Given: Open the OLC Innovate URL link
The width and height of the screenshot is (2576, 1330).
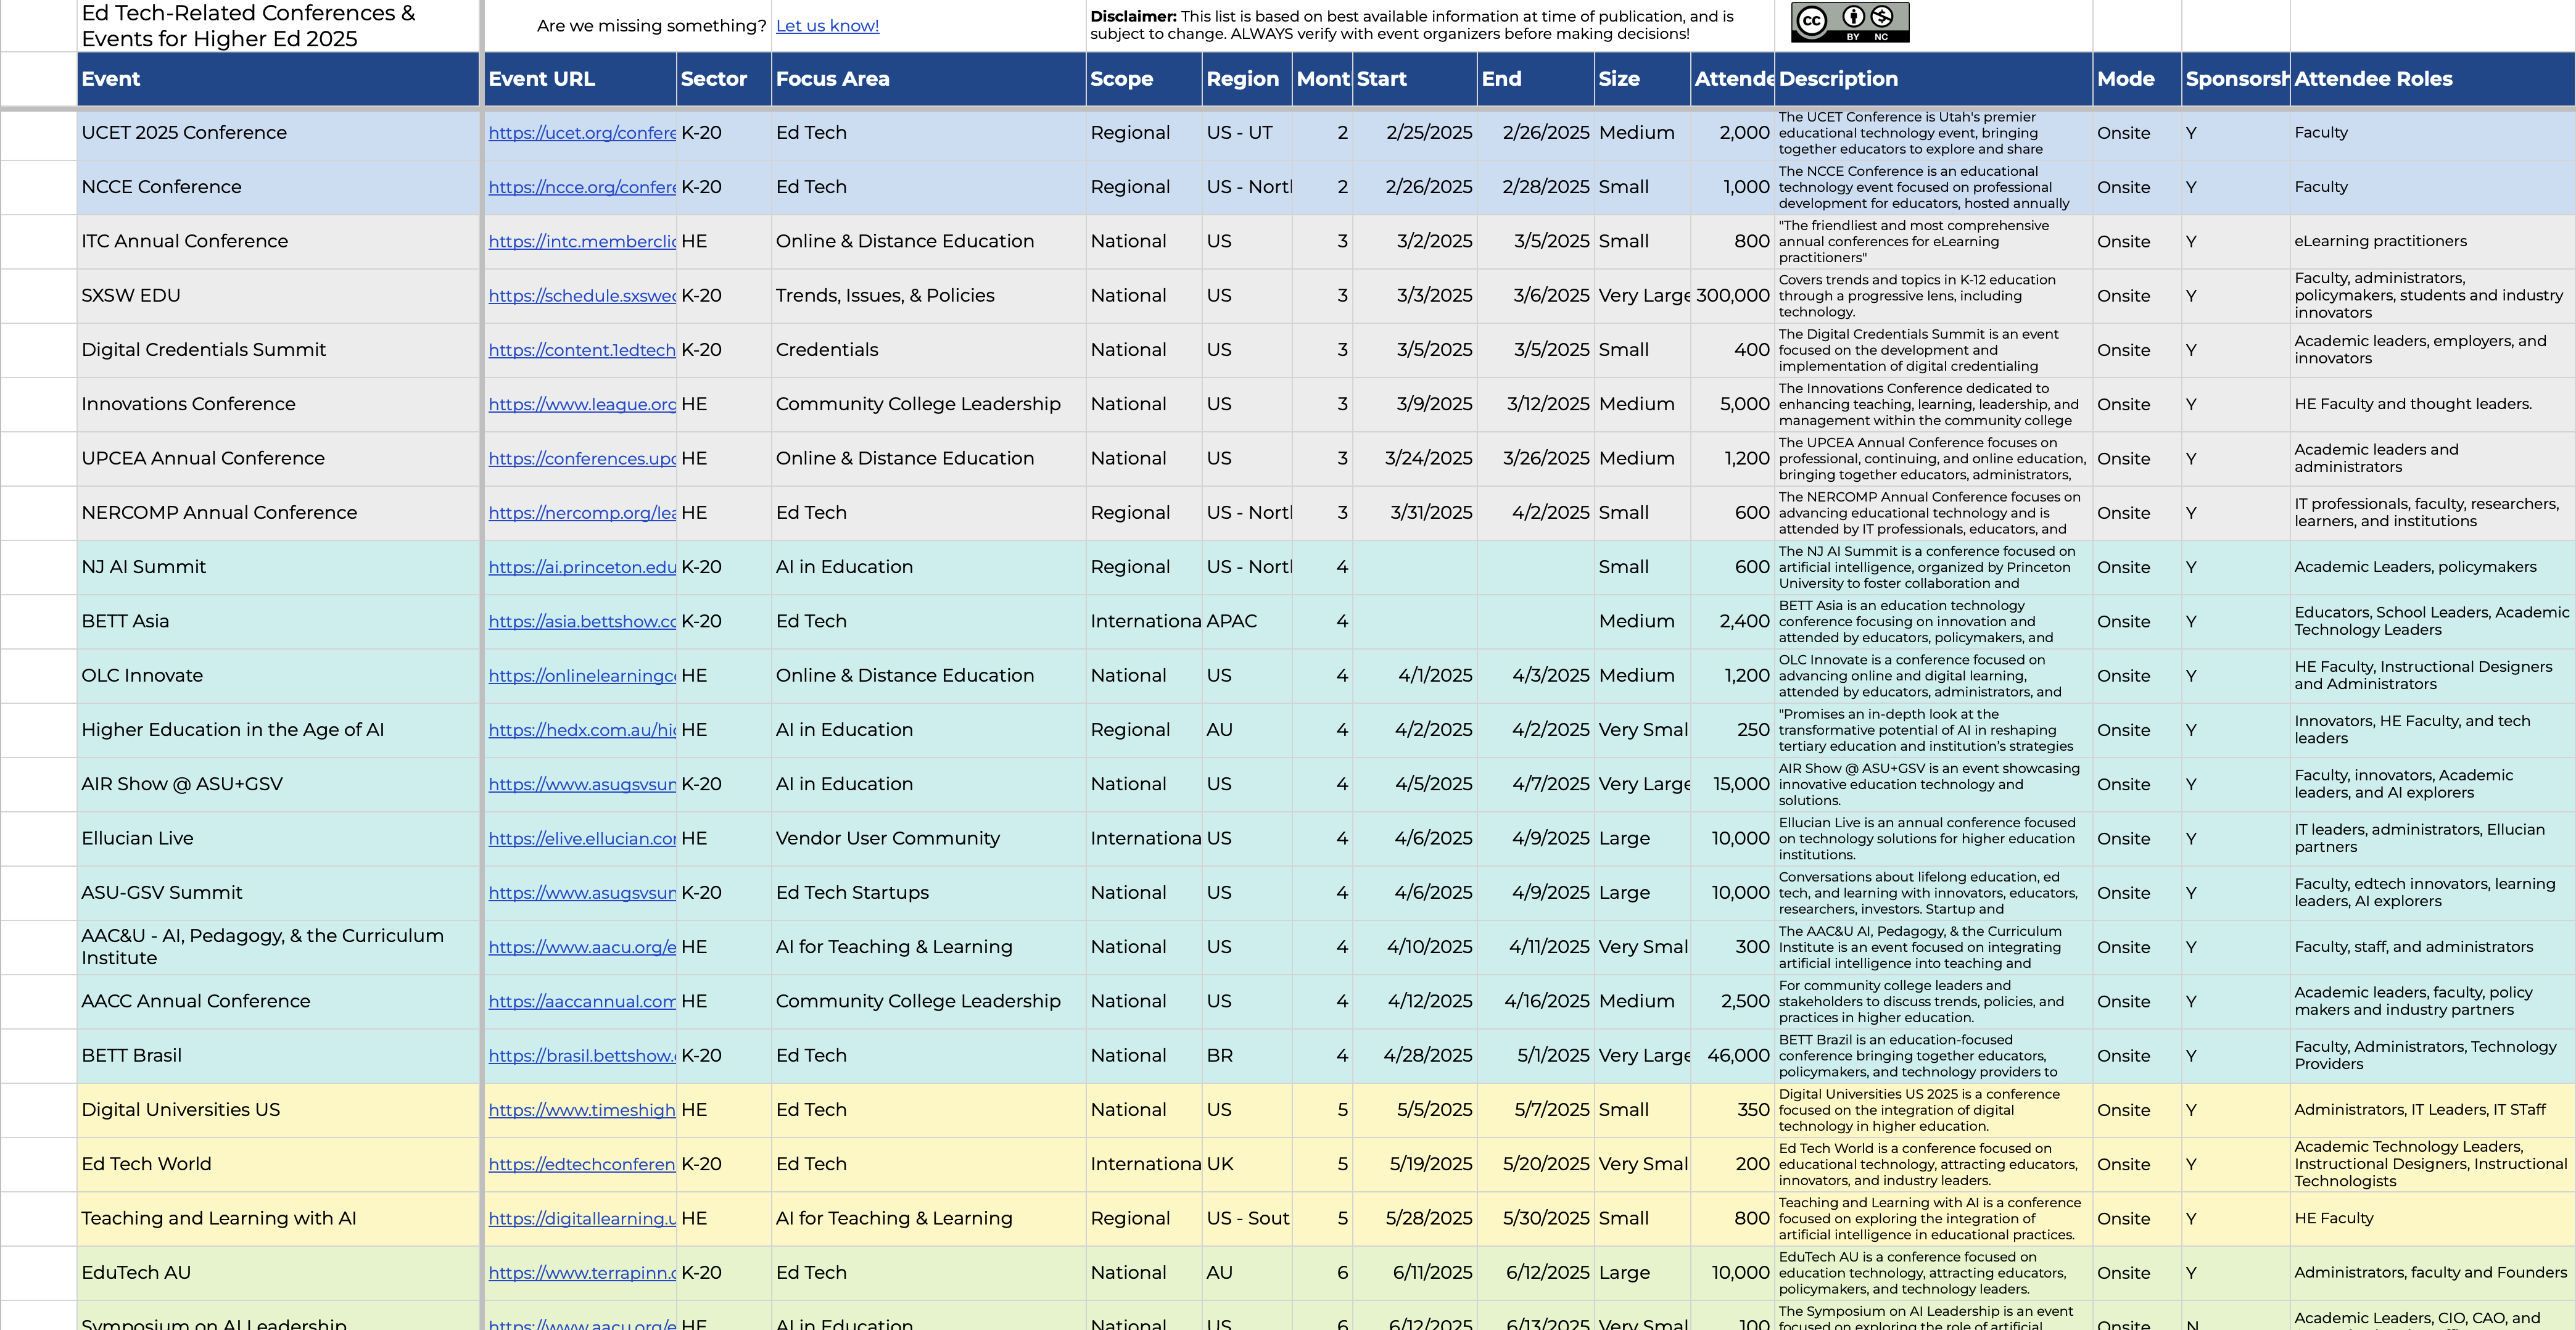Looking at the screenshot, I should [x=582, y=676].
